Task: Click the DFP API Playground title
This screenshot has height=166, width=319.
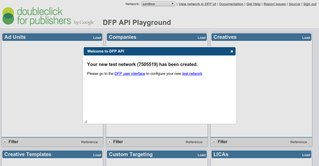Action: 137,23
